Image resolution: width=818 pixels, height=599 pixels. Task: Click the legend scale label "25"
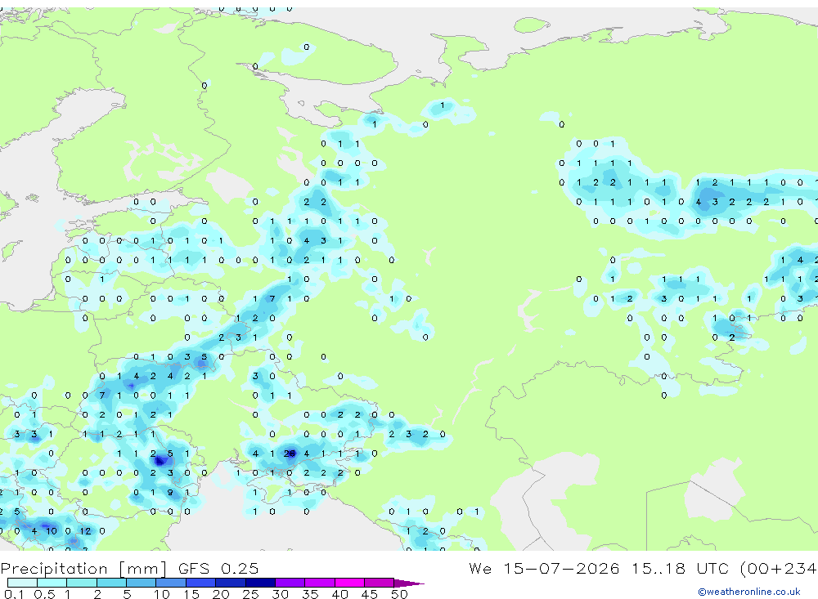point(250,594)
